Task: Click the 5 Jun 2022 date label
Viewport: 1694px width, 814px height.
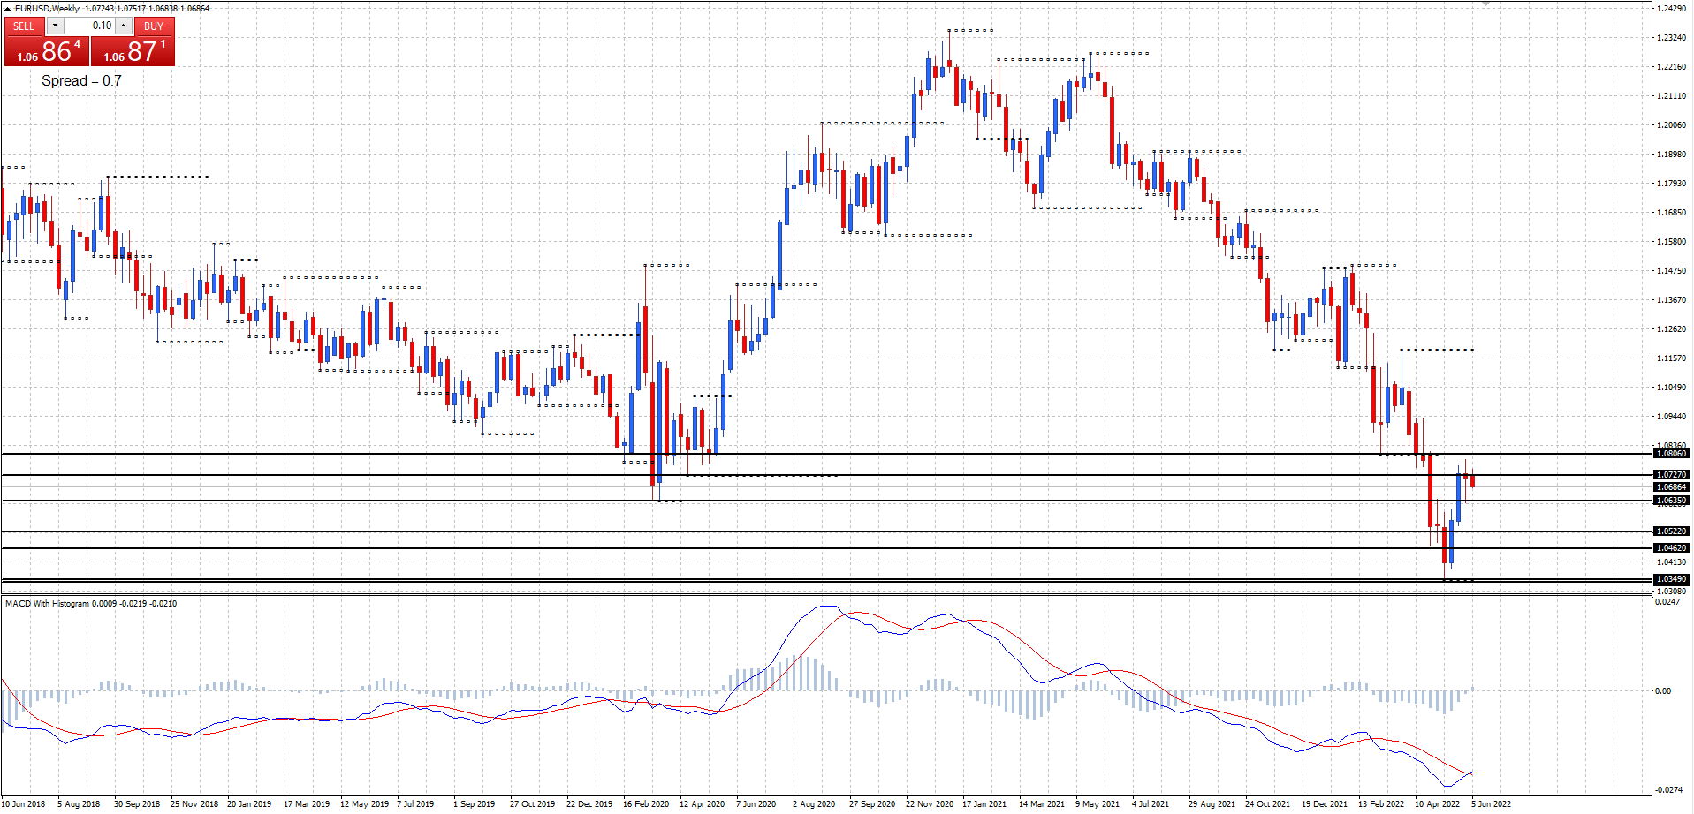Action: [1492, 804]
